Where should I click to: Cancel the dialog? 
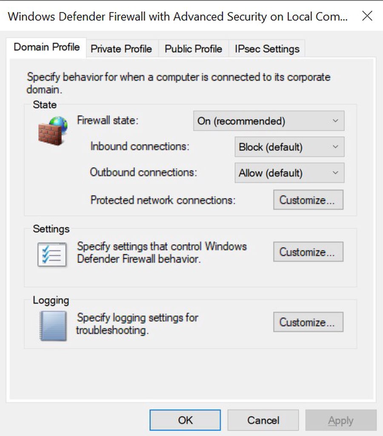coord(263,420)
